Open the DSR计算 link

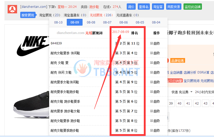(x=203, y=72)
